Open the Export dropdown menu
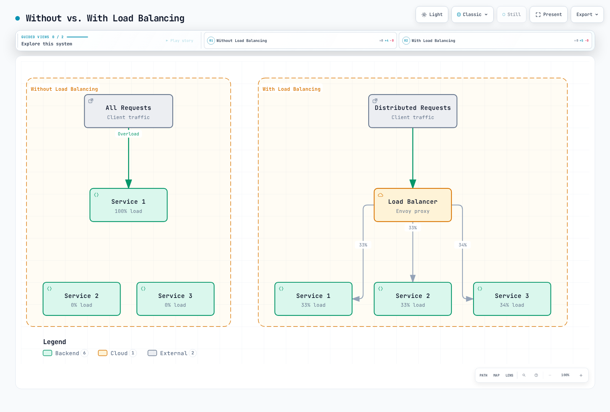This screenshot has height=412, width=610. pos(587,14)
